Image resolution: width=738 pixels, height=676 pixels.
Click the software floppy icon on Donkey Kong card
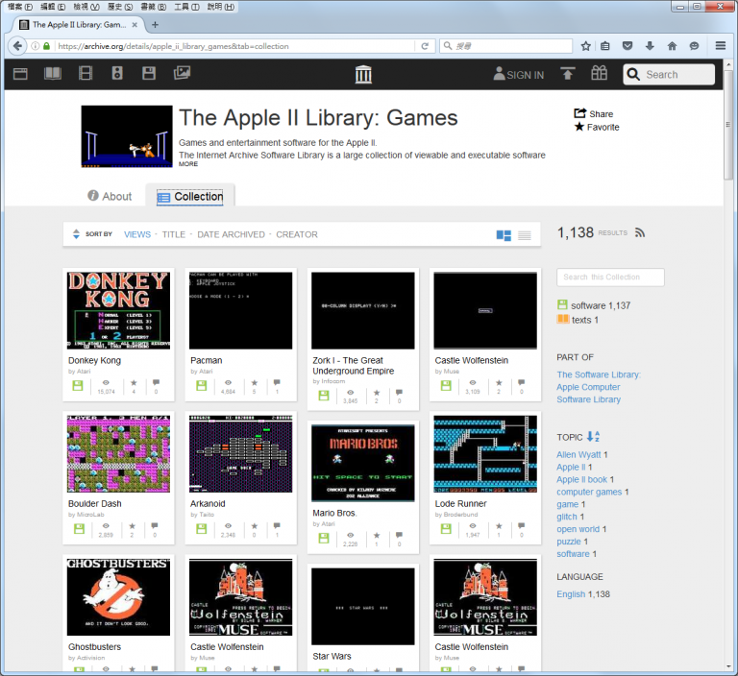(78, 386)
